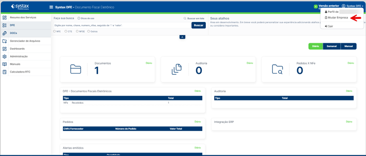The width and height of the screenshot is (366, 156).
Task: Click the Alertas emitidos panel title
Action: point(73,148)
